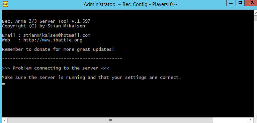This screenshot has height=123, width=257.
Task: Click the Problem connecting to the server line
Action: [x=56, y=68]
